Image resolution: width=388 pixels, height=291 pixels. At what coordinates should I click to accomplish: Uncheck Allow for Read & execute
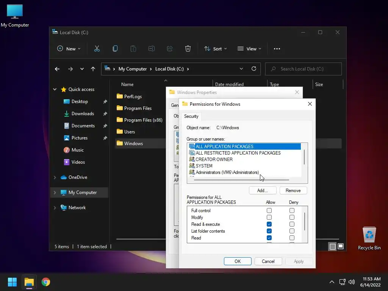pos(269,224)
